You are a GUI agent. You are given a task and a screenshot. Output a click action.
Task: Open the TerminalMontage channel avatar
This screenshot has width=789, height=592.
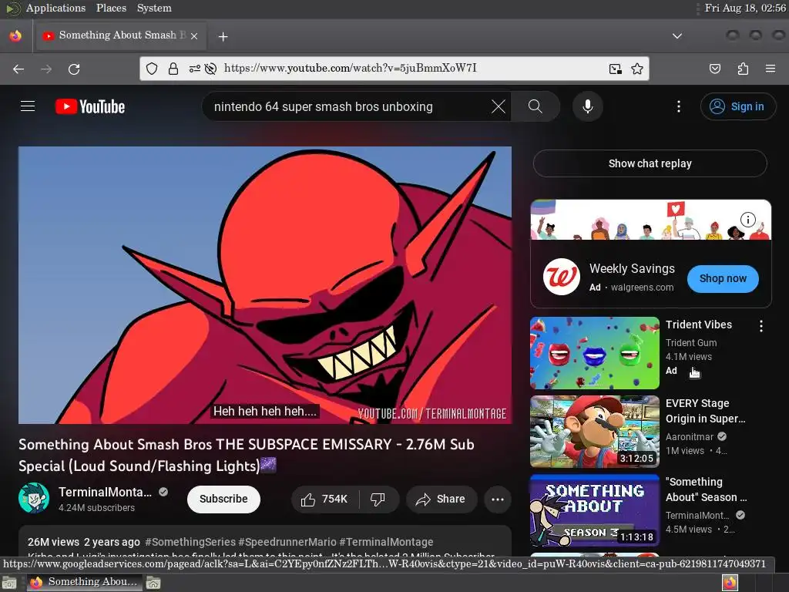[34, 498]
